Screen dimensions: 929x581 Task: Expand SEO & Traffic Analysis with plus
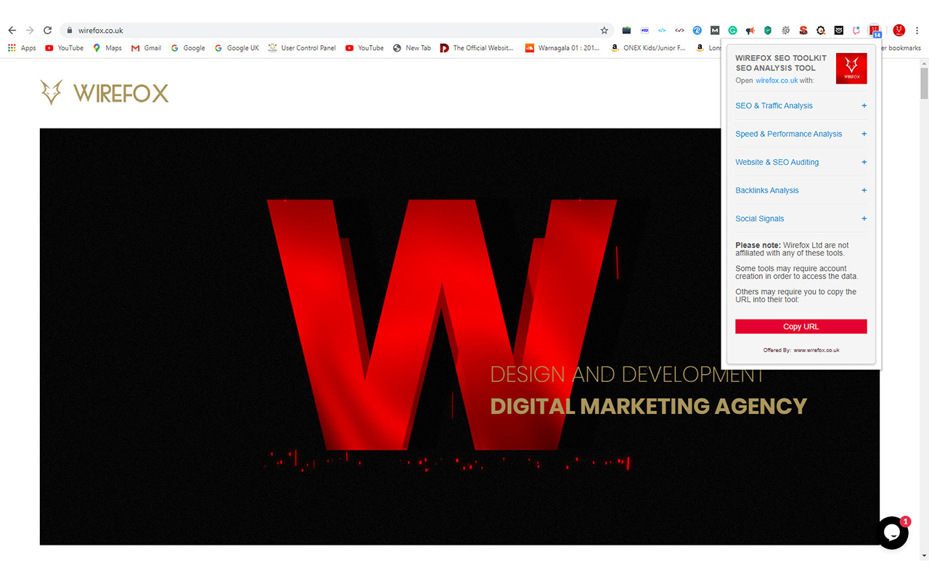864,105
